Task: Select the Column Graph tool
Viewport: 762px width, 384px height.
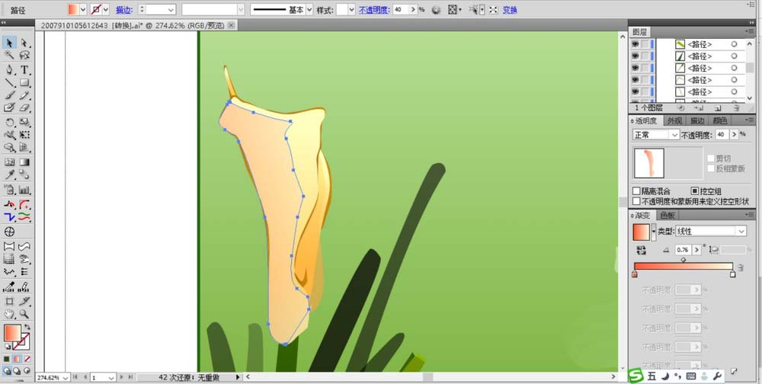Action: coord(24,190)
